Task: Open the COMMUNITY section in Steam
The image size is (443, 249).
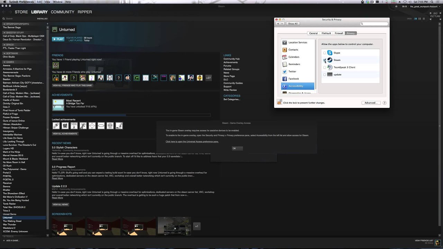Action: [63, 12]
